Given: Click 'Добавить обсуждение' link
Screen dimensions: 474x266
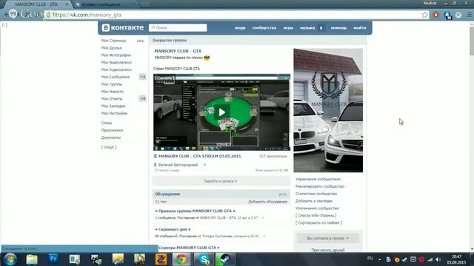Looking at the screenshot, I should (x=268, y=202).
